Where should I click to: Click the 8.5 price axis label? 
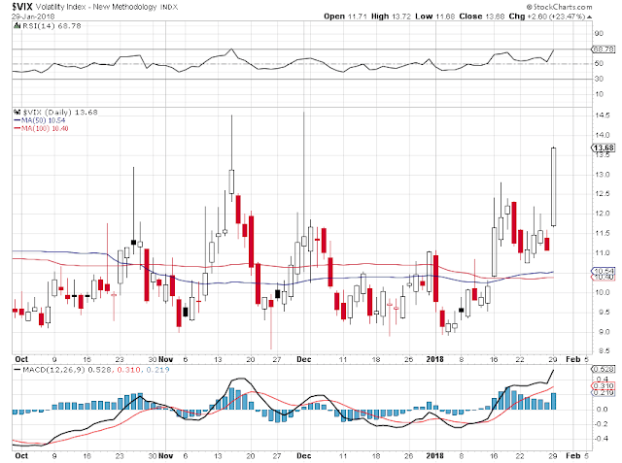pyautogui.click(x=603, y=351)
